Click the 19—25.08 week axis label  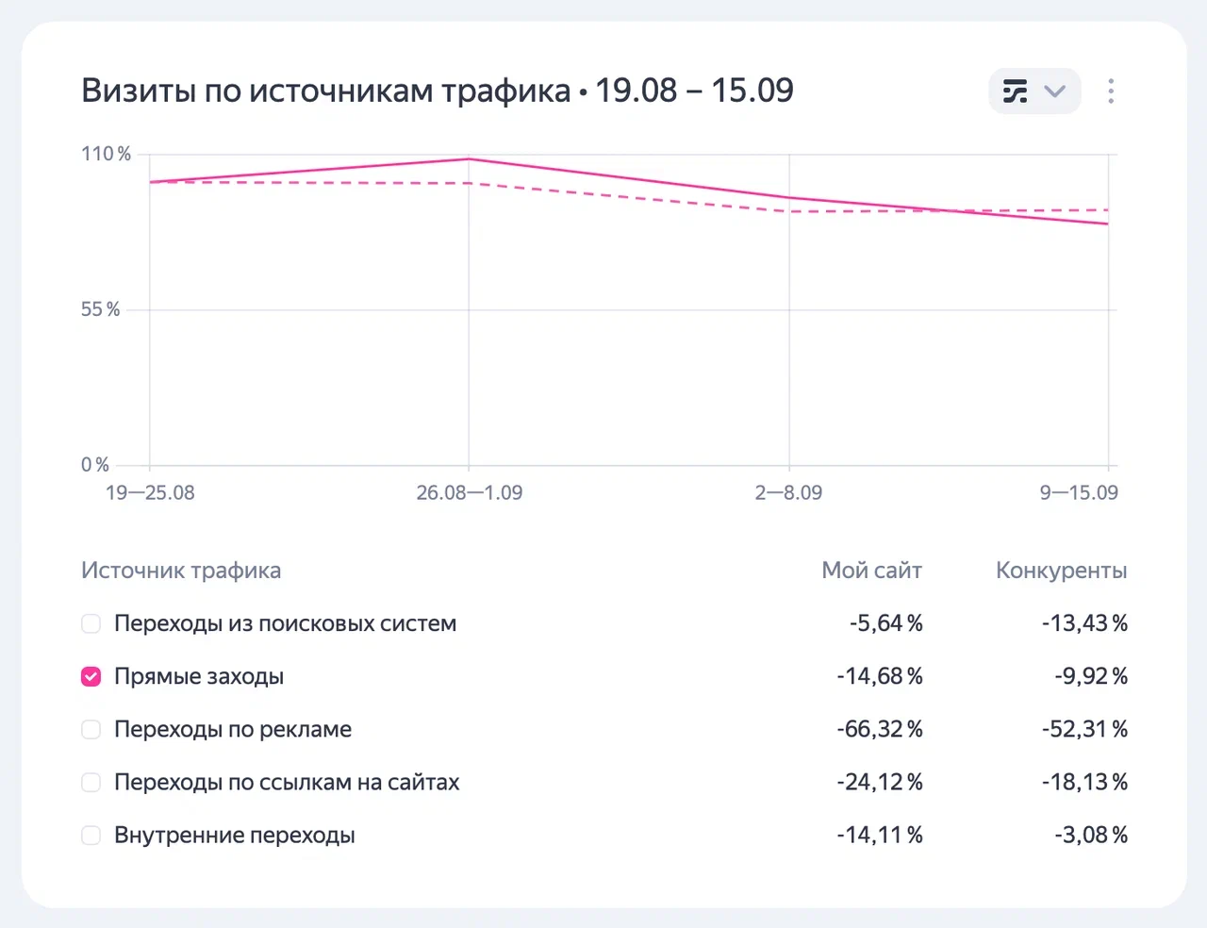150,492
